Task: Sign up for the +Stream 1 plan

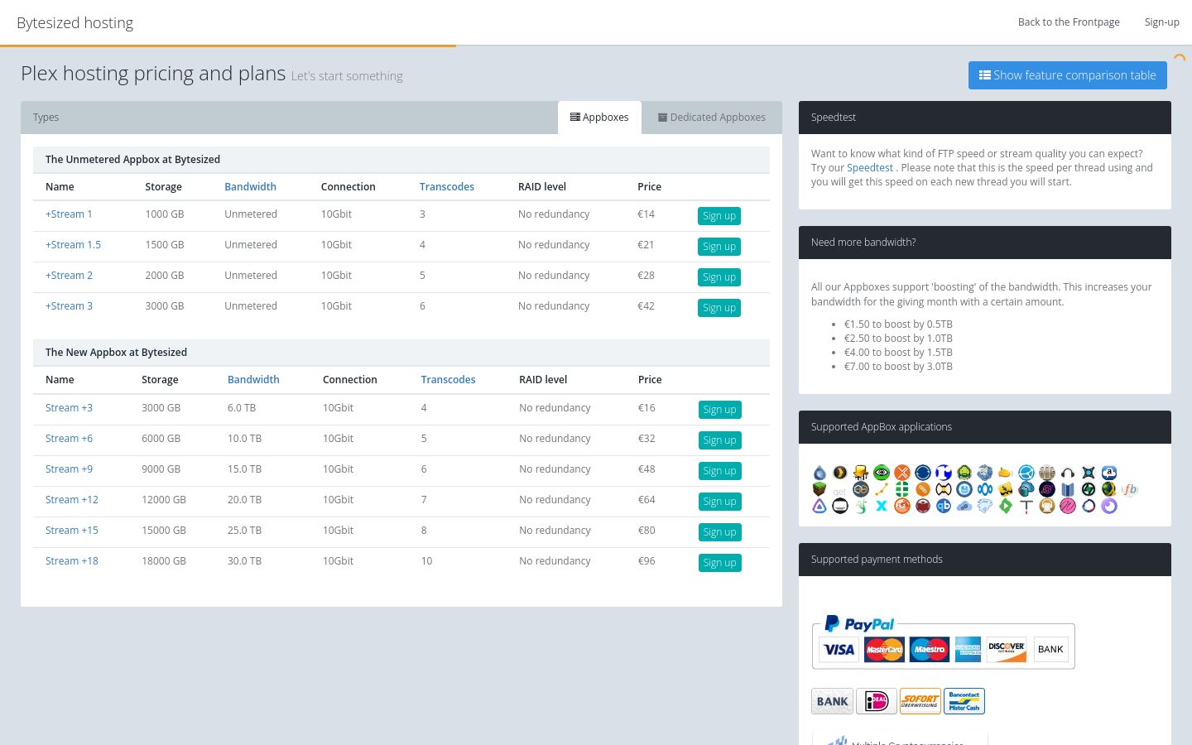Action: [719, 216]
